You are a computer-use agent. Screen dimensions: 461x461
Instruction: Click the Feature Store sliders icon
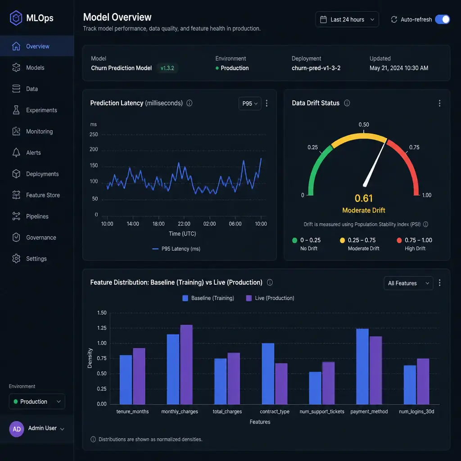click(x=16, y=195)
